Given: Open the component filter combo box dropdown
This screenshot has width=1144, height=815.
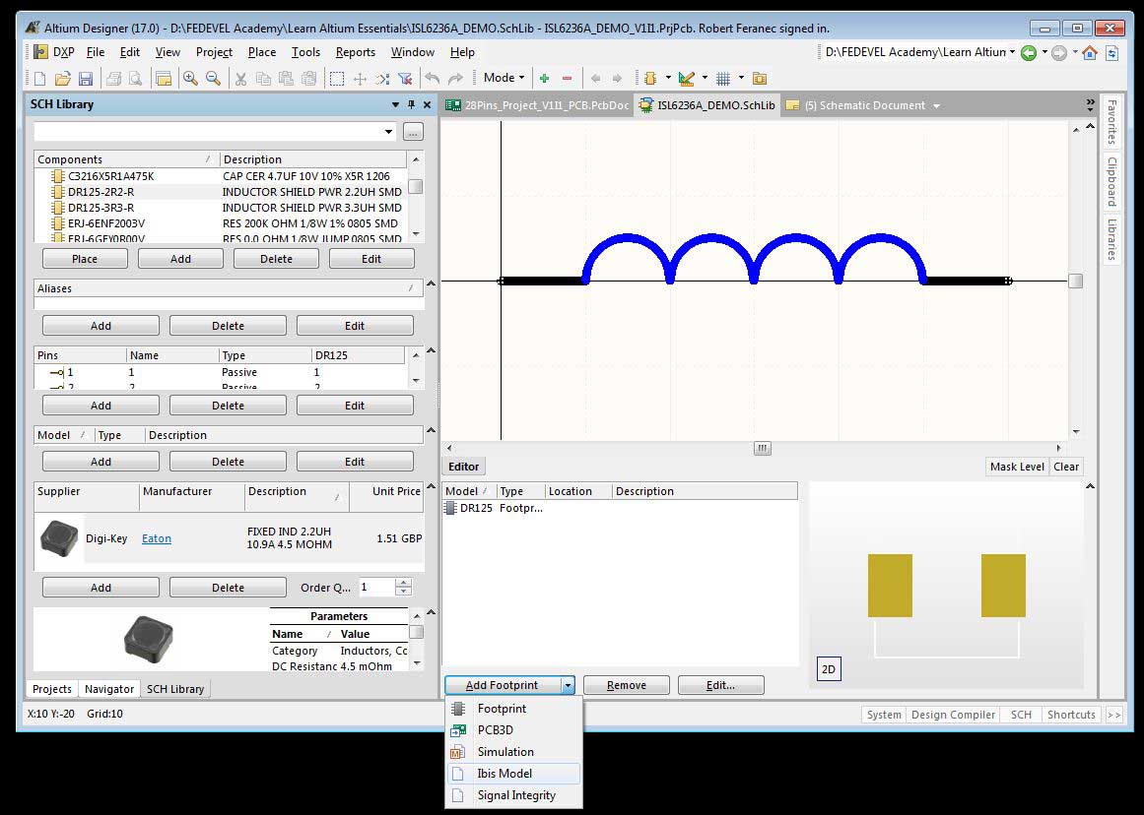Looking at the screenshot, I should coord(389,131).
